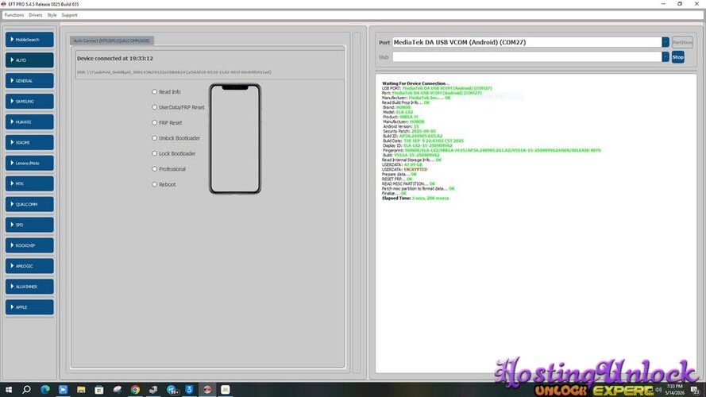
Task: Click the phone preview image
Action: tap(235, 139)
